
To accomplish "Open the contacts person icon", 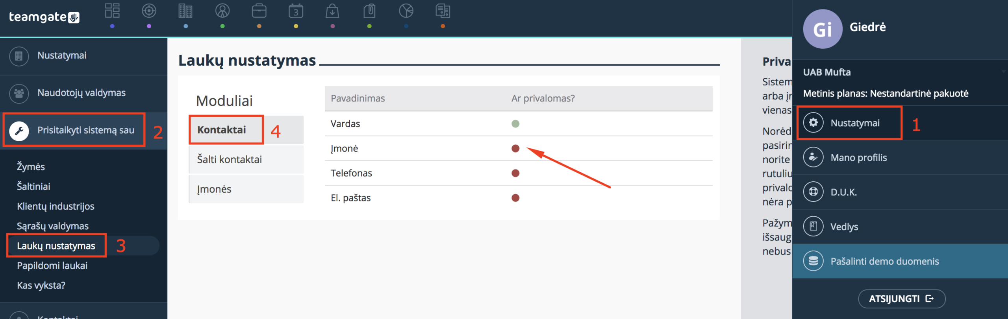I will coord(222,11).
